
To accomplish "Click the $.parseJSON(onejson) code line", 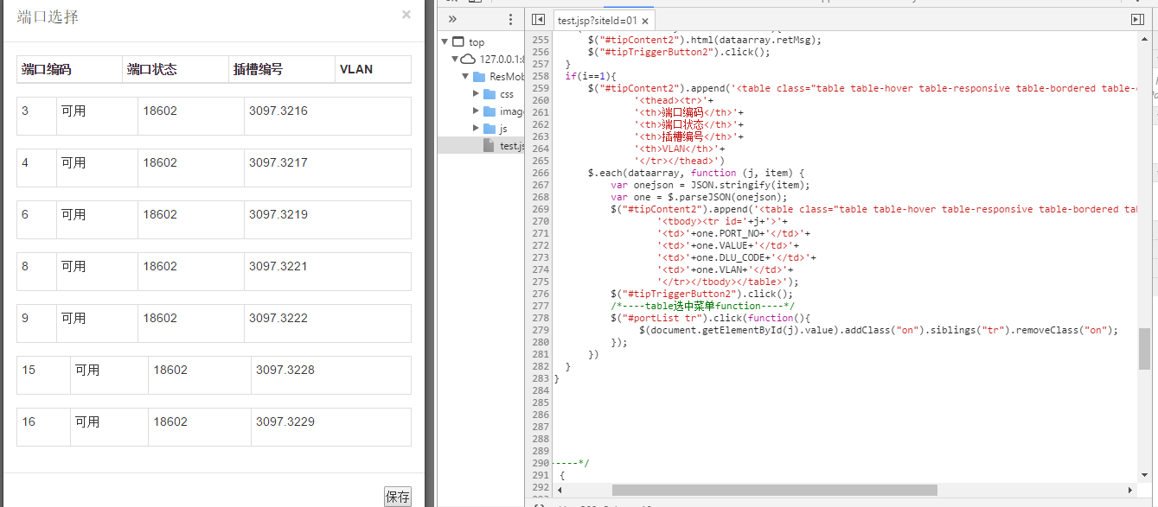I will (x=697, y=197).
